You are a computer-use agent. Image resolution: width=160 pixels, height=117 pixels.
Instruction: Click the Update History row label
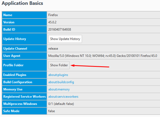(x=15, y=39)
